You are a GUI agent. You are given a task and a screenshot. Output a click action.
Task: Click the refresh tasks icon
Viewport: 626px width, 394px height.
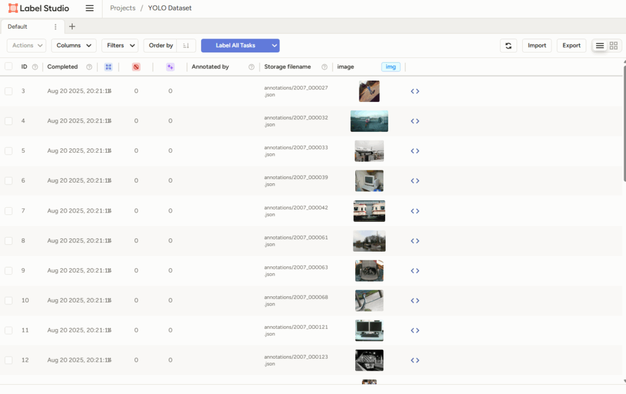[508, 46]
